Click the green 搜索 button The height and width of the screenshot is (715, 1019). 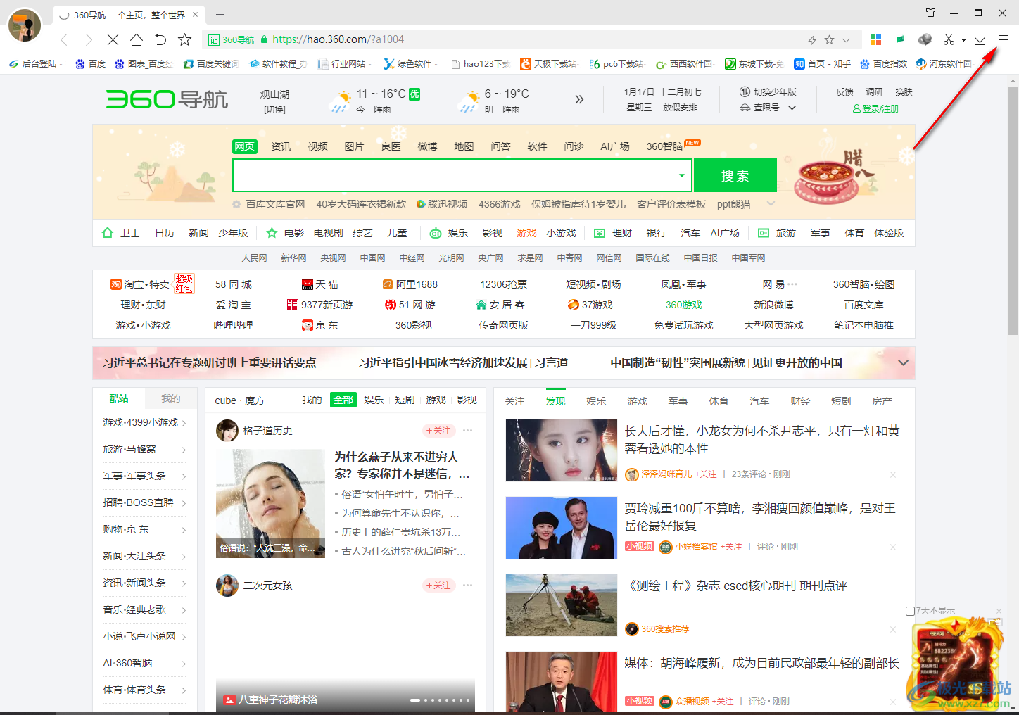click(x=735, y=175)
